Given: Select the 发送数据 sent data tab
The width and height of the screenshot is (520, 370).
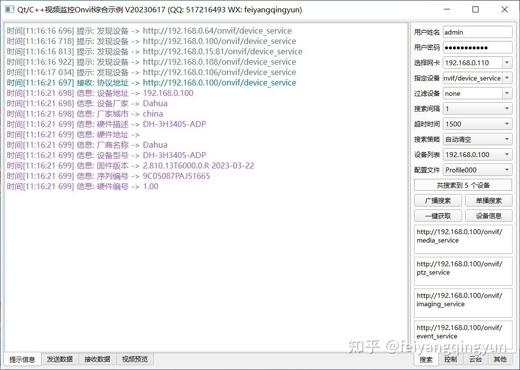Looking at the screenshot, I should tap(59, 359).
